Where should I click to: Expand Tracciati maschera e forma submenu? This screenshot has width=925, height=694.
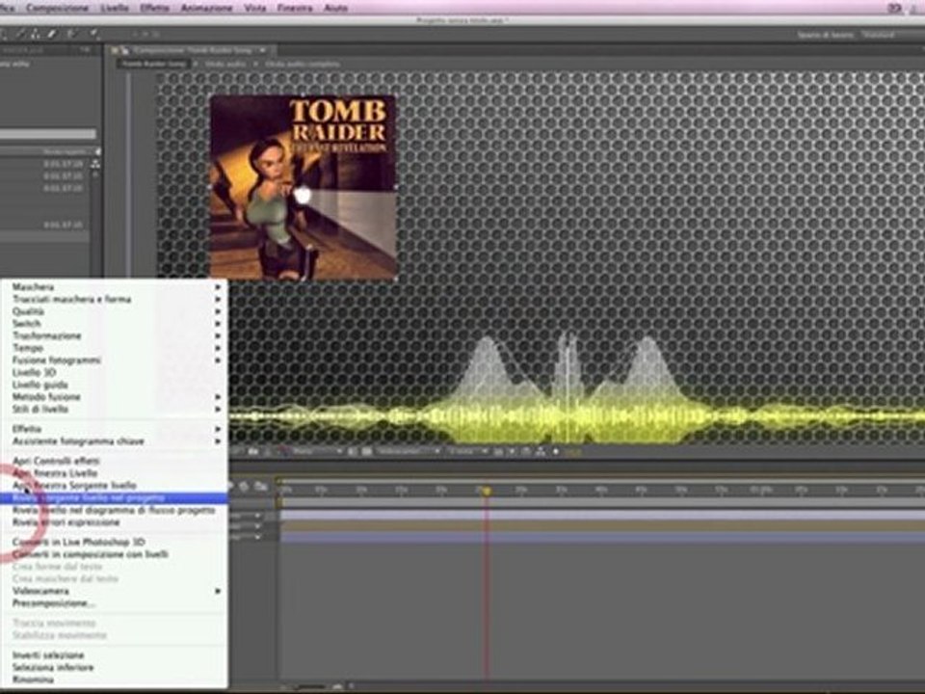tap(115, 299)
